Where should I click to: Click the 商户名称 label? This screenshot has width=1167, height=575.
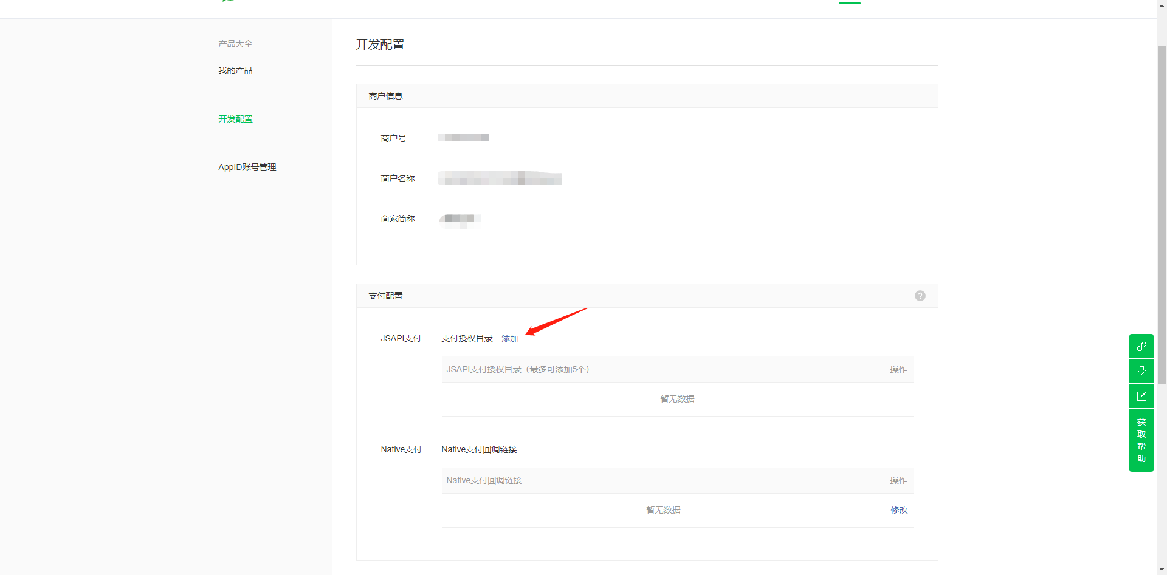coord(398,179)
